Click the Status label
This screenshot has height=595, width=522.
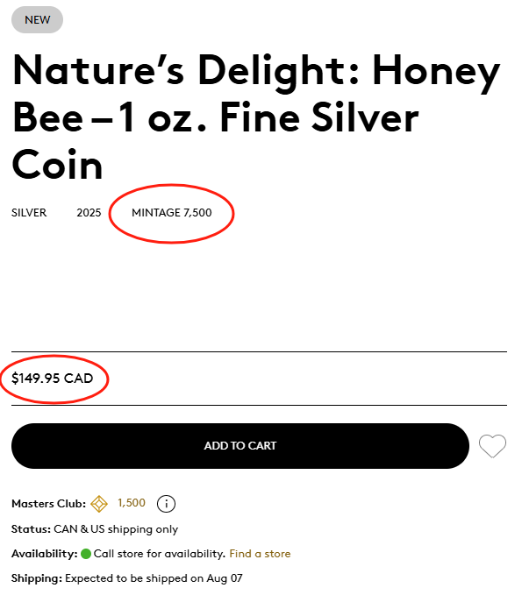pyautogui.click(x=31, y=529)
